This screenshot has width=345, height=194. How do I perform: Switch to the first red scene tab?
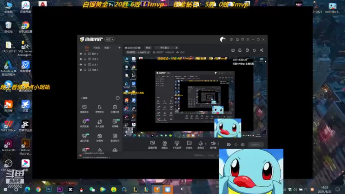pyautogui.click(x=87, y=47)
